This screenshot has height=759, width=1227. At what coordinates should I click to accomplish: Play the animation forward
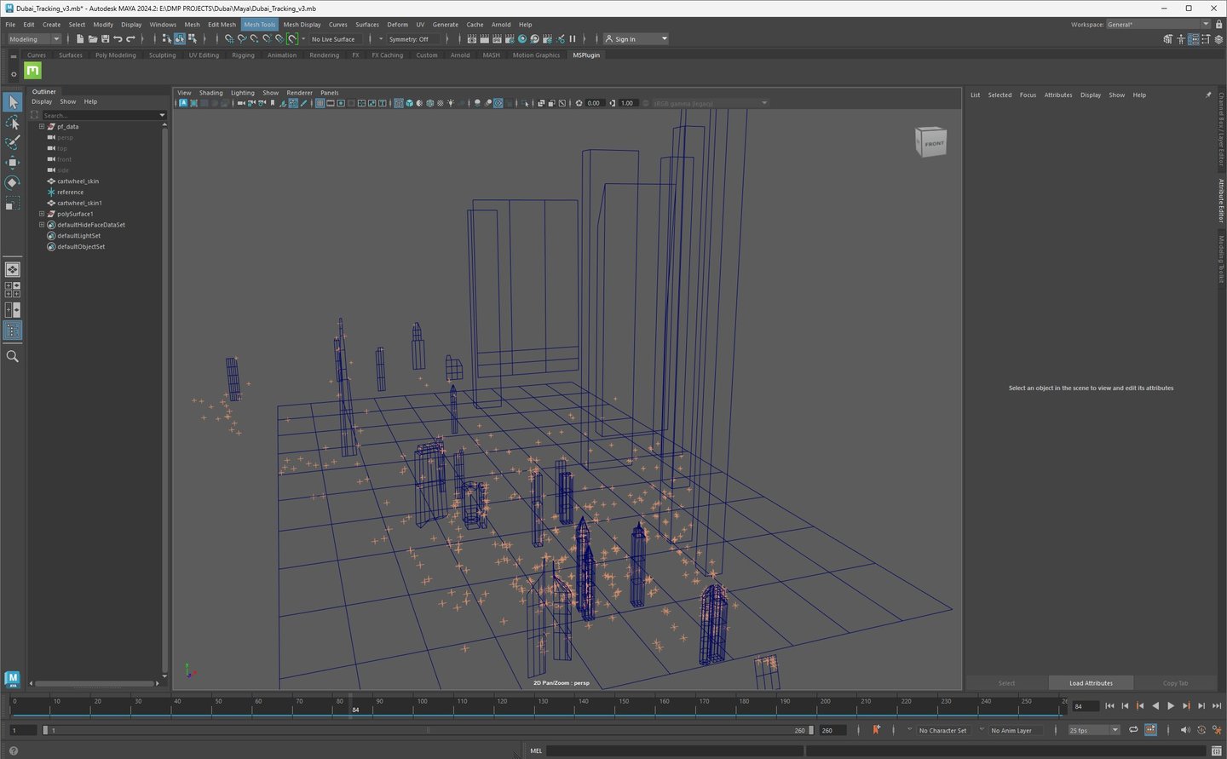[x=1171, y=706]
